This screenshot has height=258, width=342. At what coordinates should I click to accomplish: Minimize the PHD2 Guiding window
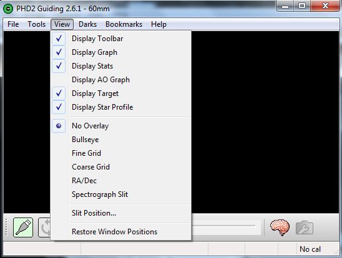pos(285,6)
